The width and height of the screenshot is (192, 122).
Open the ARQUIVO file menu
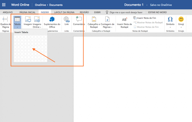point(7,12)
